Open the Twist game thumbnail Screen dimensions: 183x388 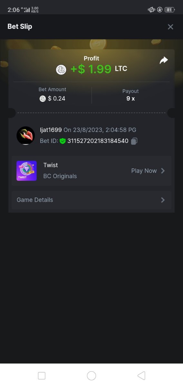click(26, 171)
